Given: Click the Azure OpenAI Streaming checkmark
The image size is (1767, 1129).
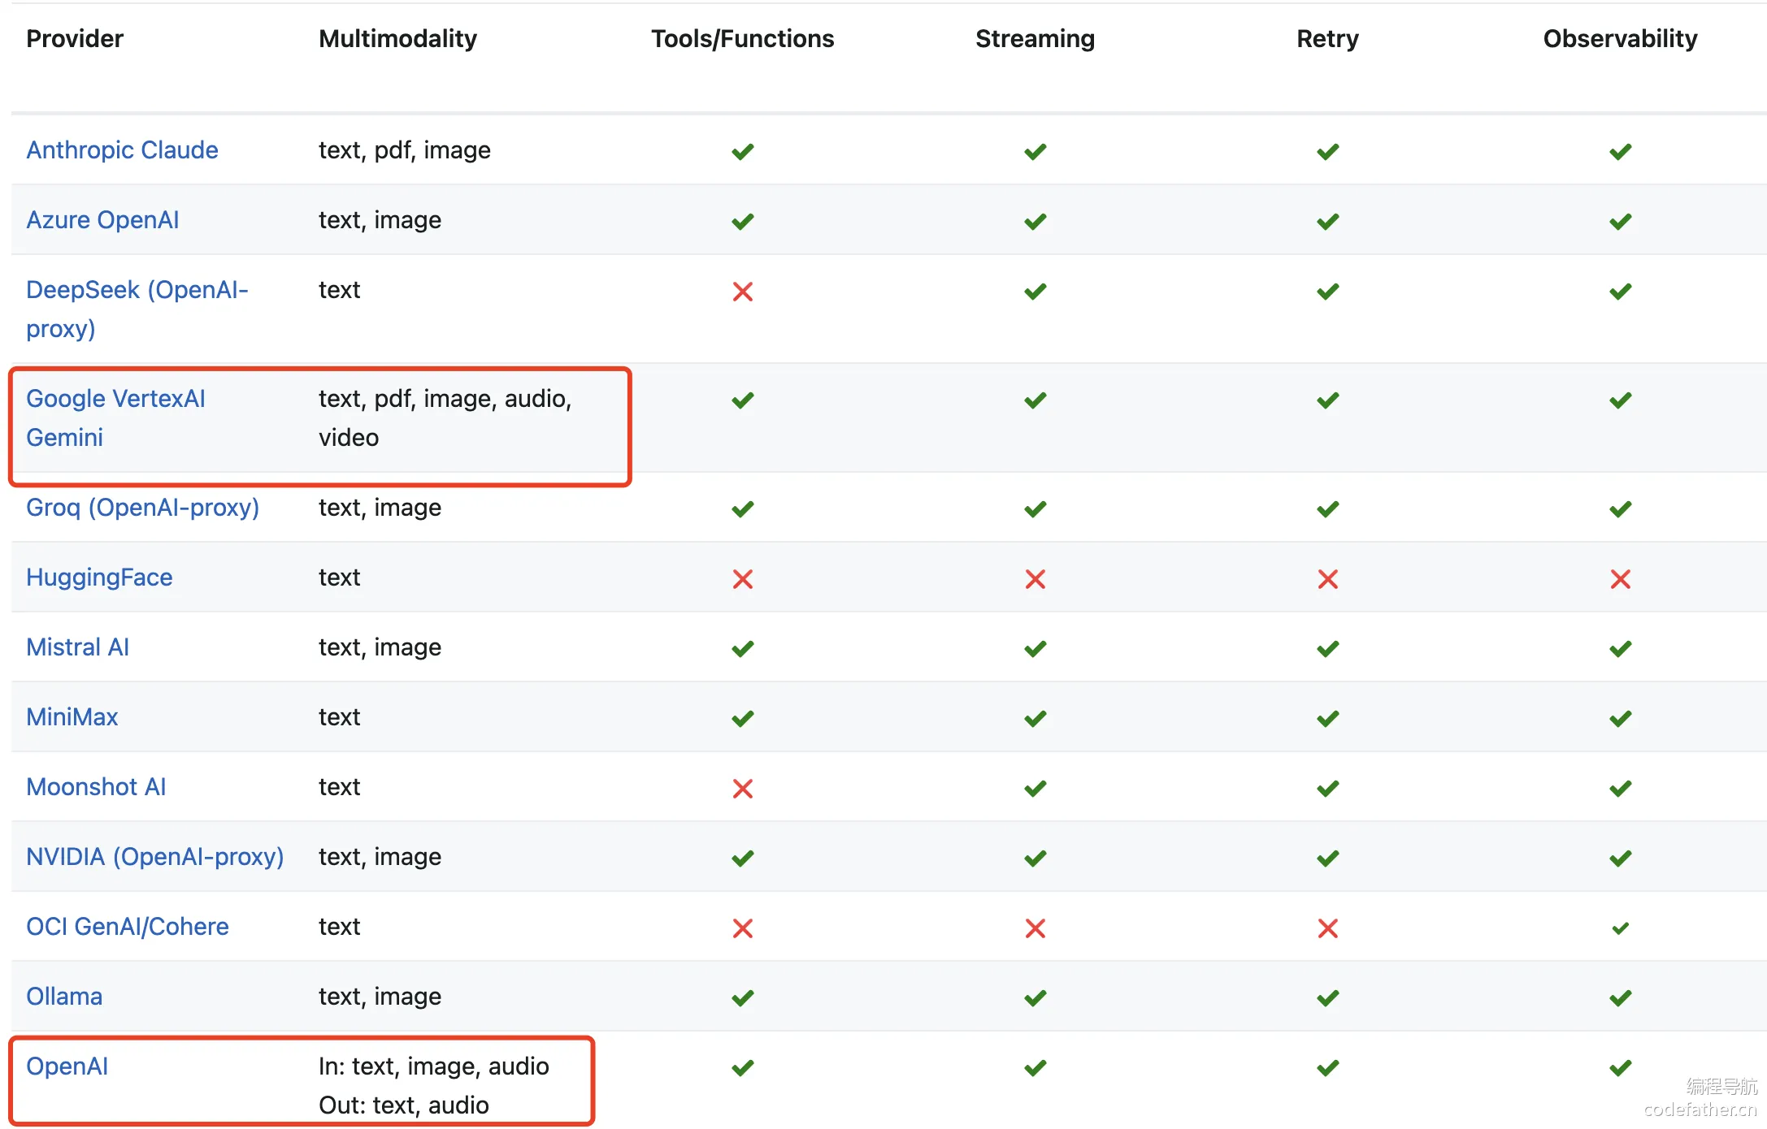Looking at the screenshot, I should (x=1035, y=222).
